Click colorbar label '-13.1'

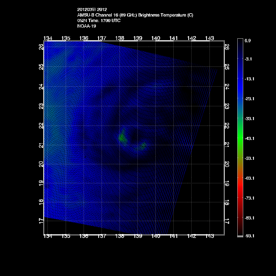pos(250,79)
